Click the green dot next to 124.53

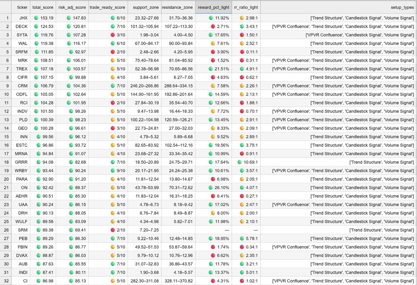coord(36,26)
